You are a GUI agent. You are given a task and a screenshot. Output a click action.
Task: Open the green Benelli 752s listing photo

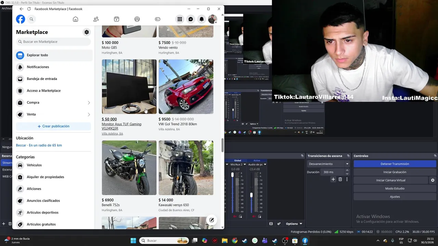[x=129, y=168]
